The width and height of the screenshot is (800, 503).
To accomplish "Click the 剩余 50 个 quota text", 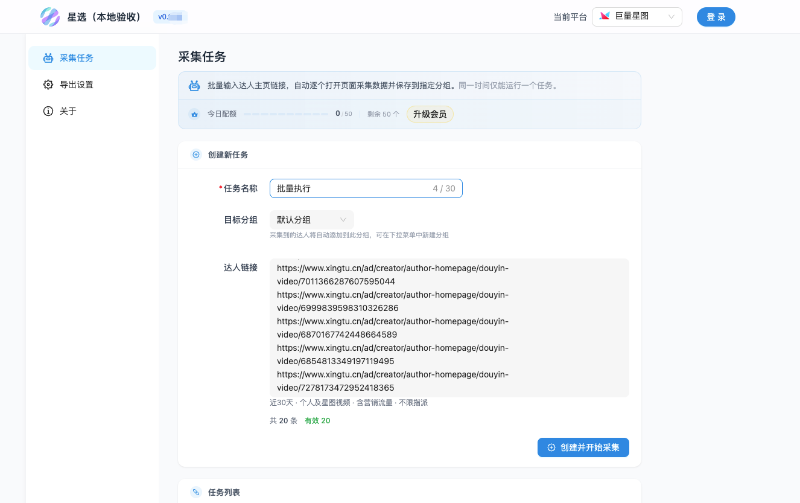I will (383, 114).
